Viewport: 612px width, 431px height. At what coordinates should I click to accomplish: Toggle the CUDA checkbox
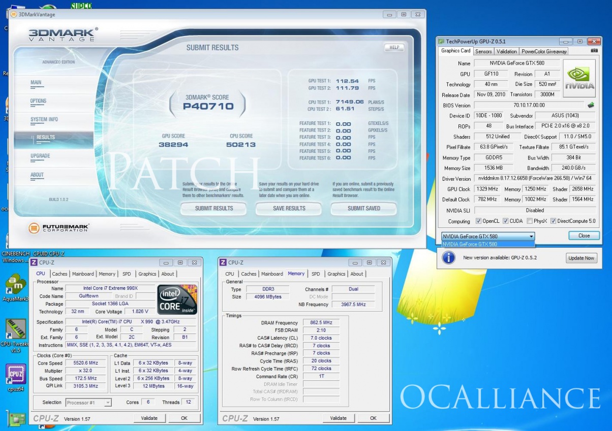pos(506,221)
